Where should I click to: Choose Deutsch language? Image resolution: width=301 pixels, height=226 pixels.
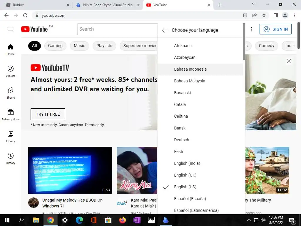click(200, 140)
